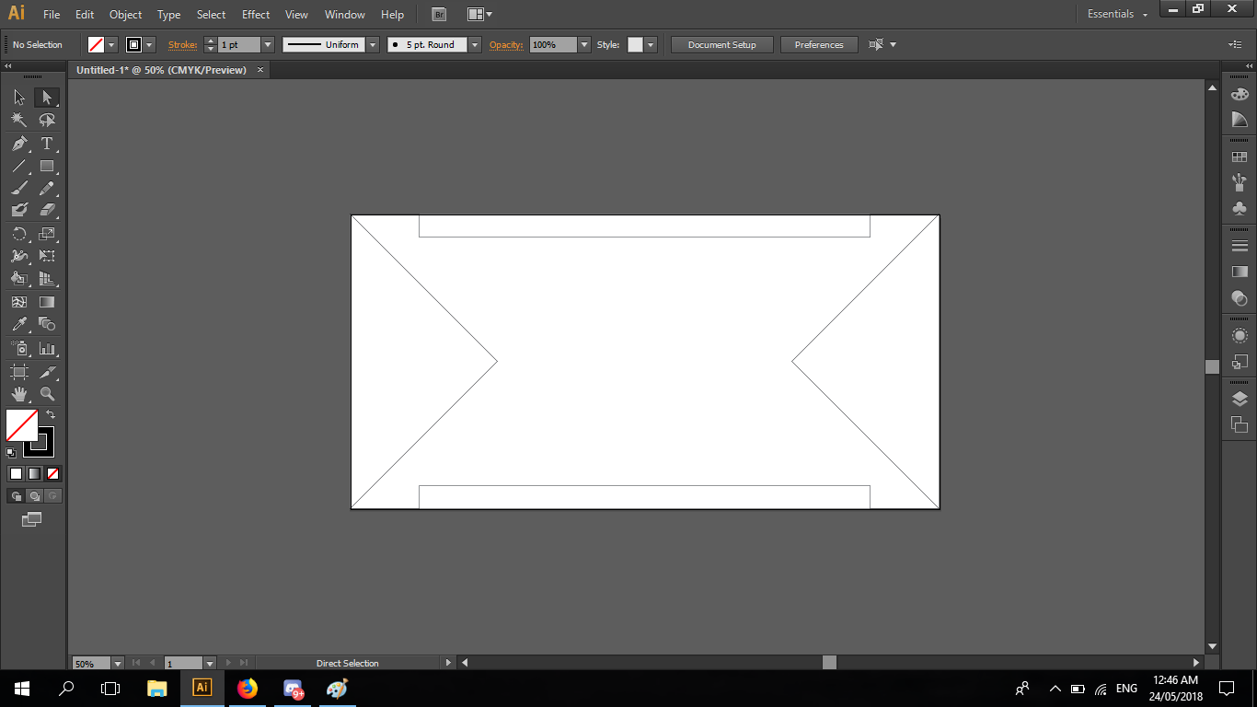Enable Draw Inside mode
Image resolution: width=1257 pixels, height=707 pixels.
click(52, 496)
